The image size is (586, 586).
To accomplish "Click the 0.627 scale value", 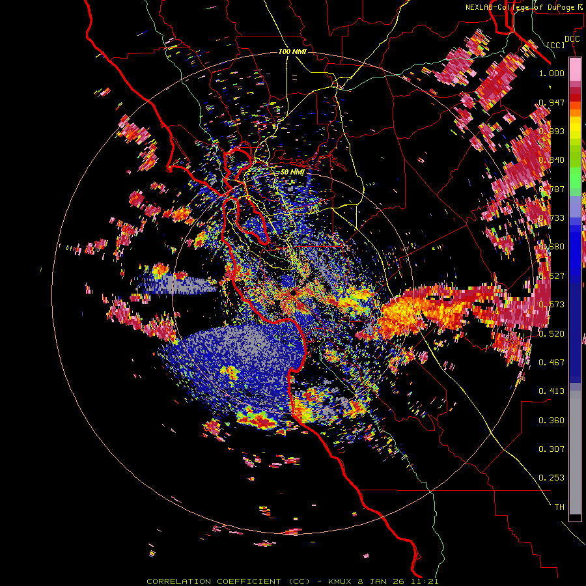I will pyautogui.click(x=551, y=275).
